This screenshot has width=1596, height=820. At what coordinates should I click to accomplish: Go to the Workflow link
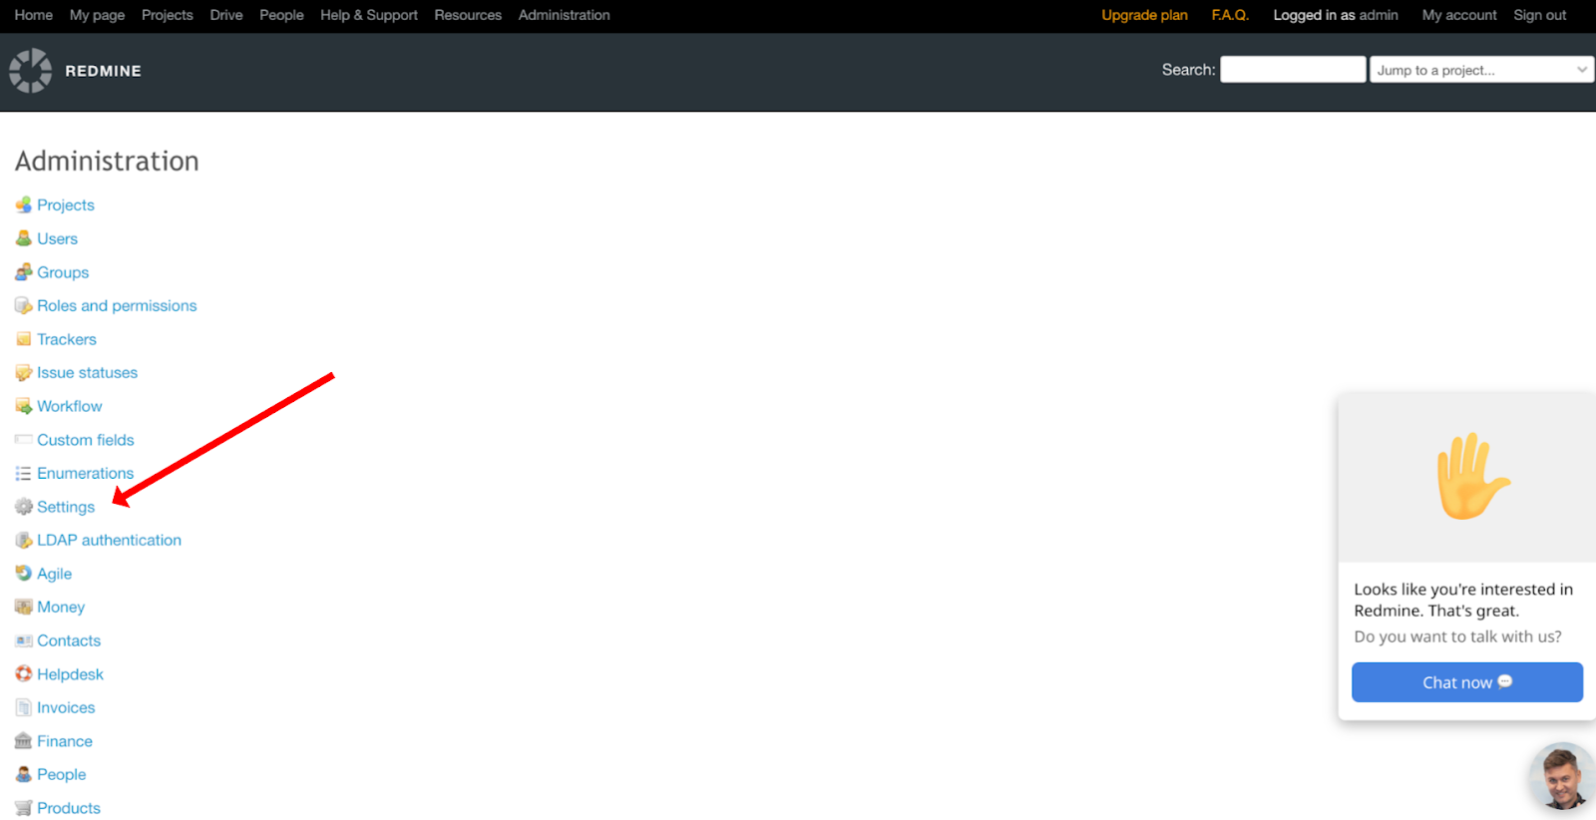[70, 406]
